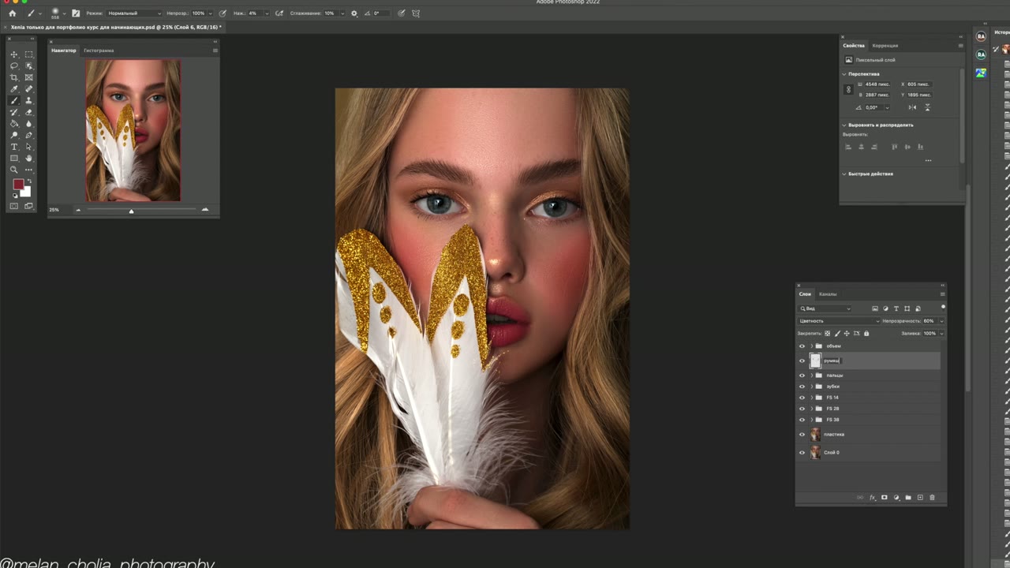Select the History Brush tool

pos(14,112)
